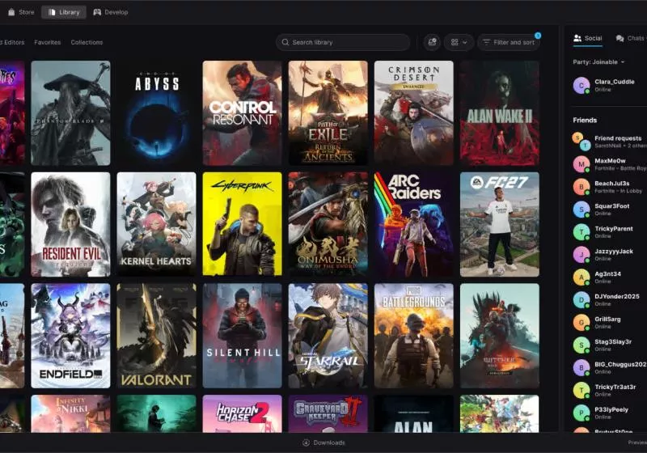Open Path of Exile game tile

coord(328,113)
